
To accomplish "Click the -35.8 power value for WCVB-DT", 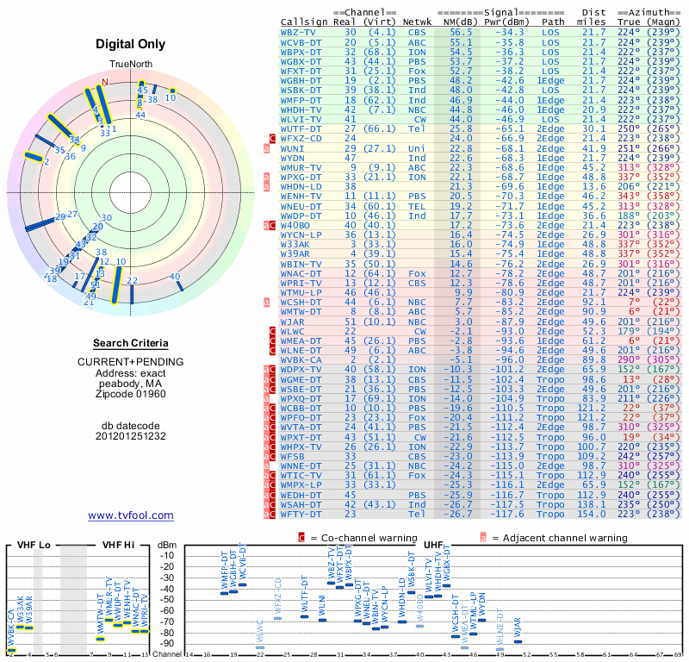I will click(510, 42).
